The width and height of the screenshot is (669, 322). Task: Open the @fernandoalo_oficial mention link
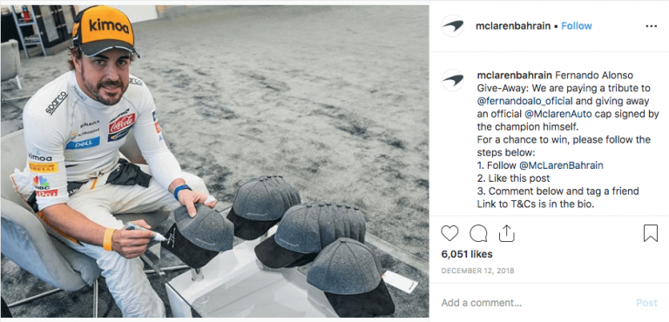point(525,101)
